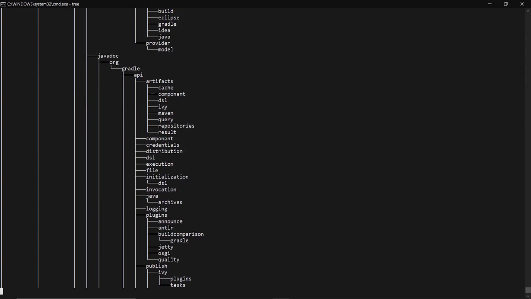
Task: Close the cmd.exe tree window
Action: coord(522,4)
